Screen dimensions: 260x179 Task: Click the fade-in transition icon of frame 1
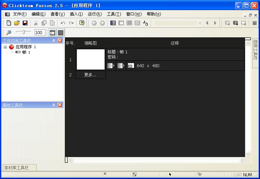pos(111,66)
